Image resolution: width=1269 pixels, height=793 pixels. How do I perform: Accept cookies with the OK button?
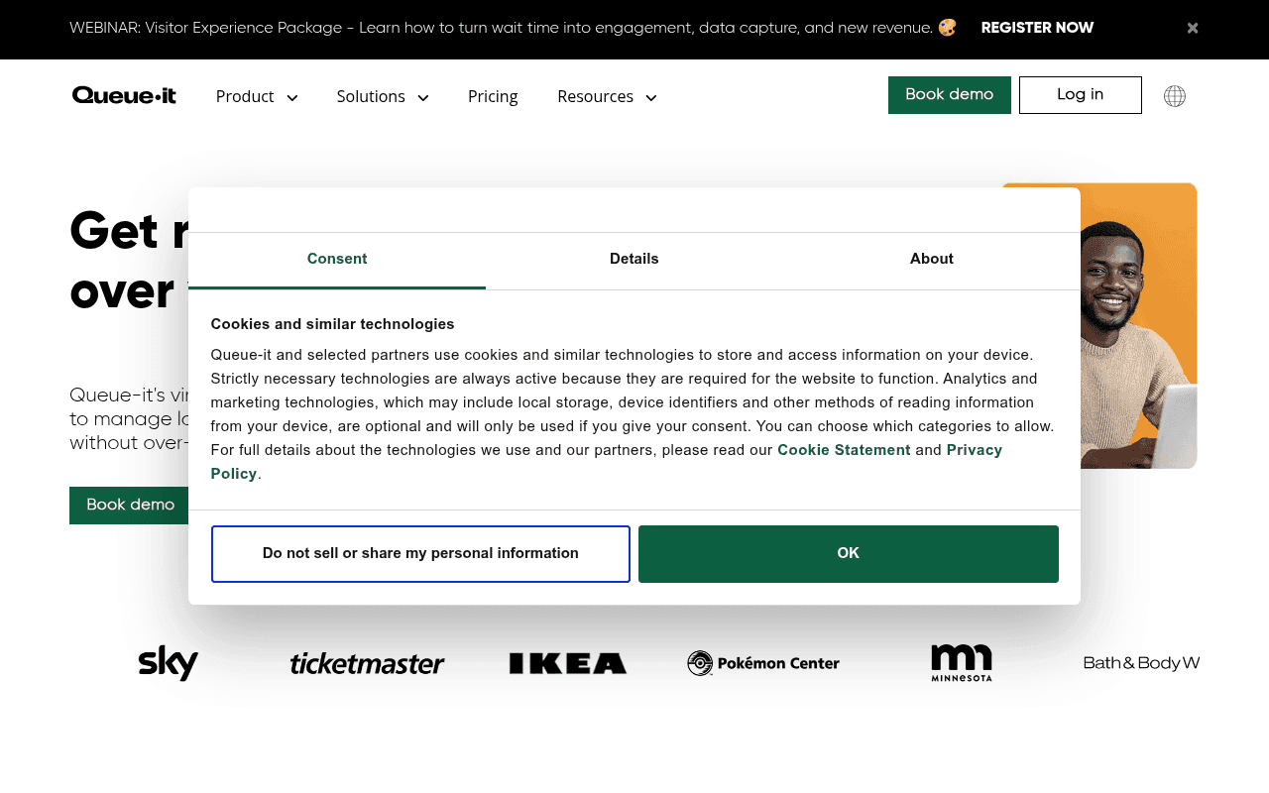coord(848,553)
